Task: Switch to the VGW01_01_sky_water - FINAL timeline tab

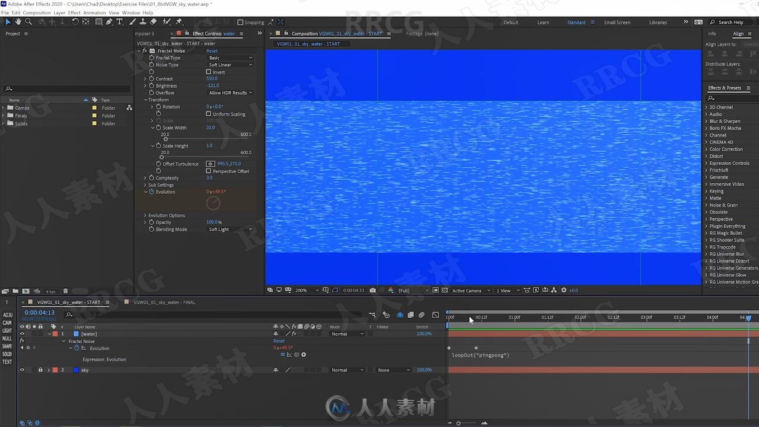Action: tap(164, 302)
